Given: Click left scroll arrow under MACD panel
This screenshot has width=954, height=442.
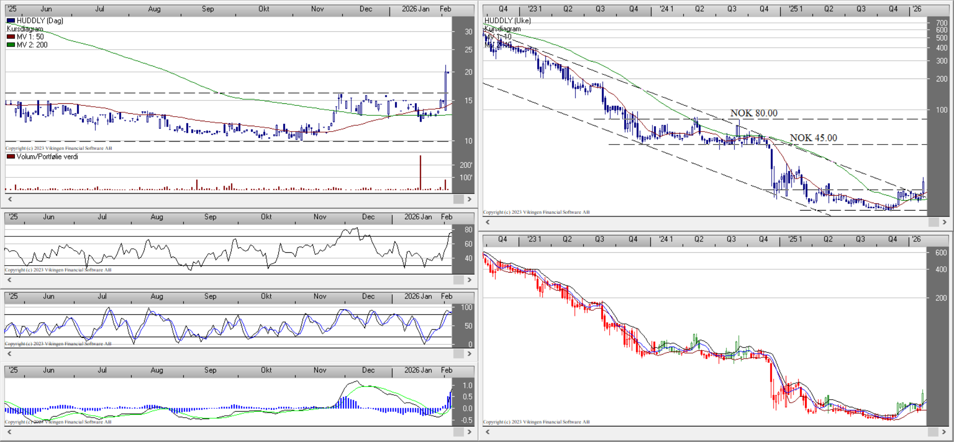Looking at the screenshot, I should (9, 432).
